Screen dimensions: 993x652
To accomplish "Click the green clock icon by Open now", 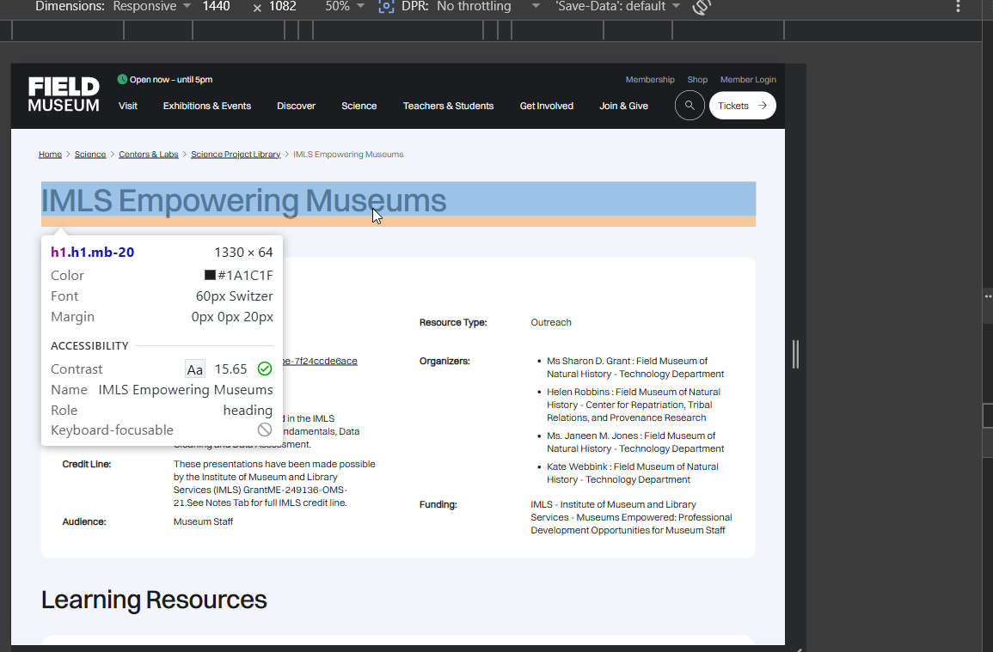I will (122, 80).
